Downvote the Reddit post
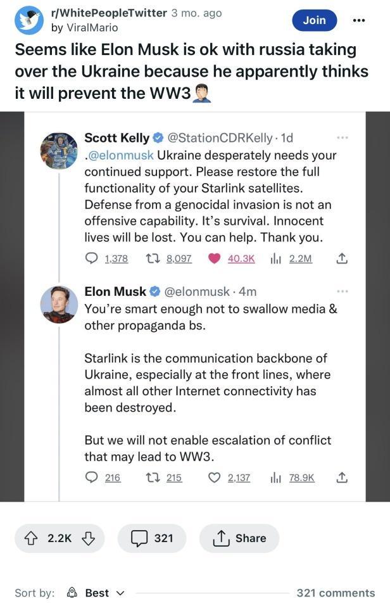The image size is (390, 608). click(x=88, y=538)
